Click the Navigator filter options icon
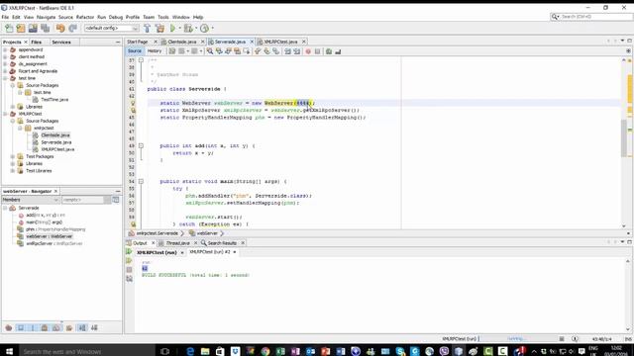 [x=116, y=200]
